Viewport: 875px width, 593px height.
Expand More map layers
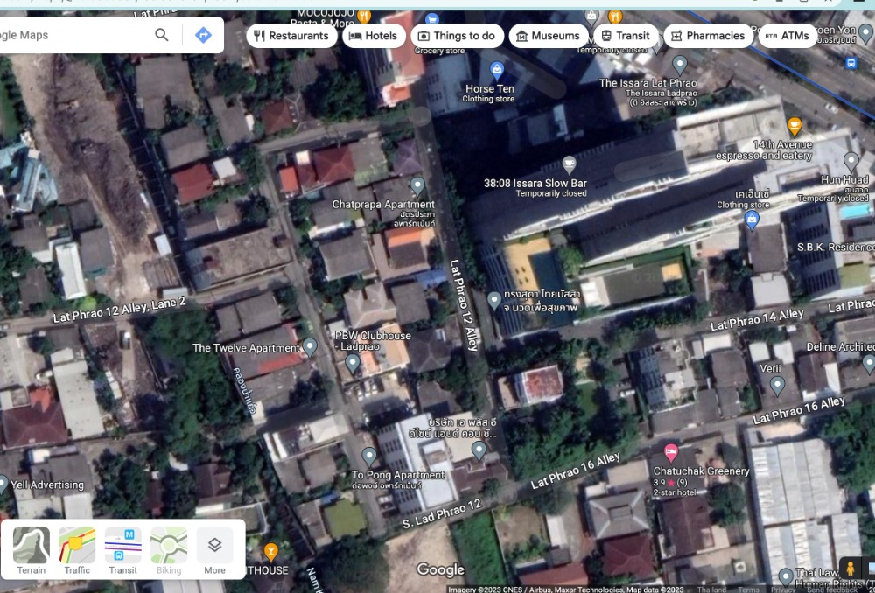[215, 550]
